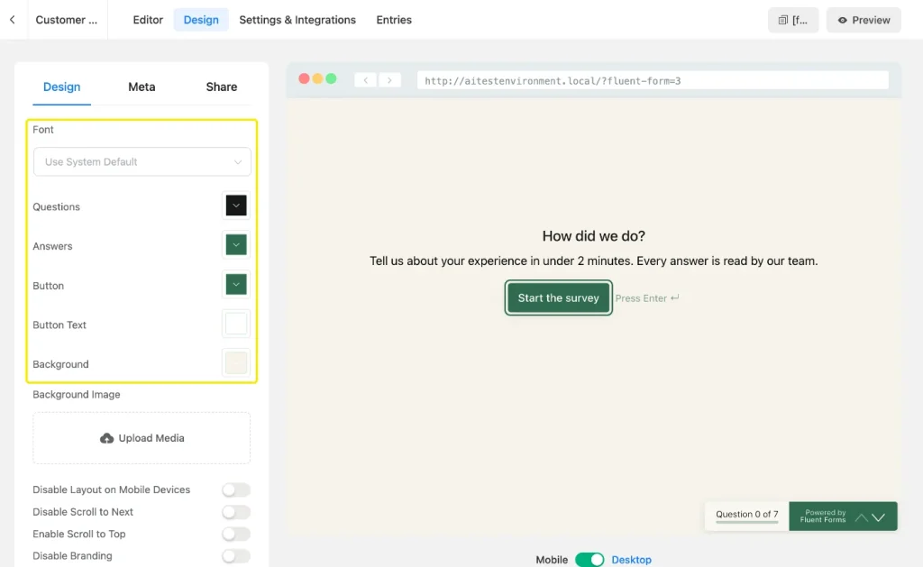
Task: Click Upload Media for background image
Action: 142,438
